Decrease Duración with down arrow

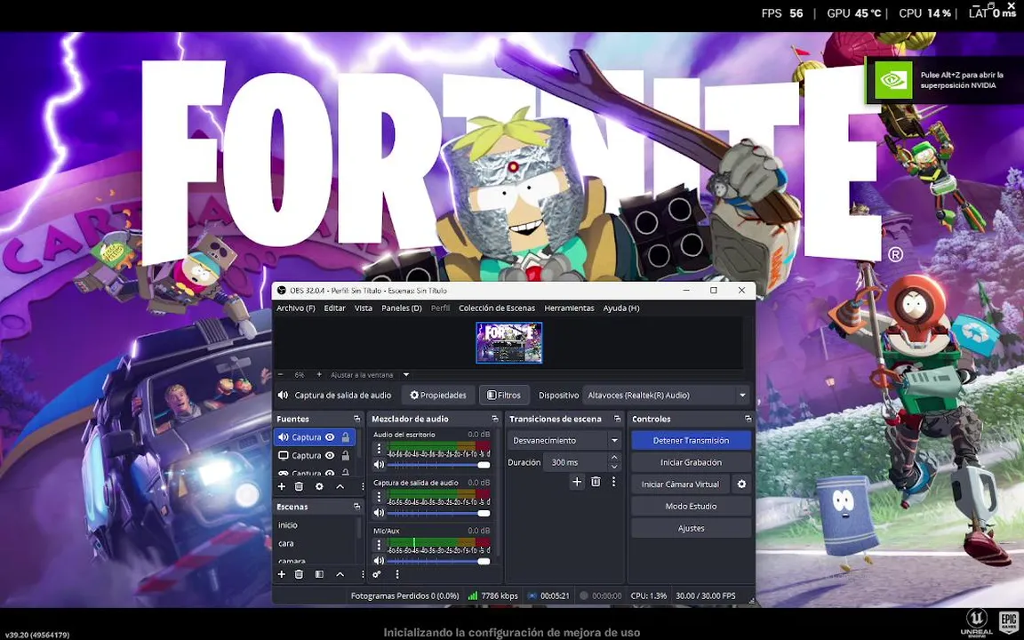614,467
